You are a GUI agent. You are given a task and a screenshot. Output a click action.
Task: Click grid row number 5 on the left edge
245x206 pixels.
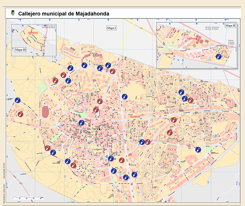pos(7,157)
